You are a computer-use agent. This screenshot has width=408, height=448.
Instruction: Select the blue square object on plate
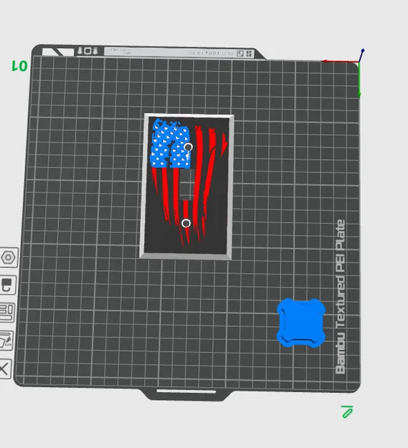coord(301,323)
